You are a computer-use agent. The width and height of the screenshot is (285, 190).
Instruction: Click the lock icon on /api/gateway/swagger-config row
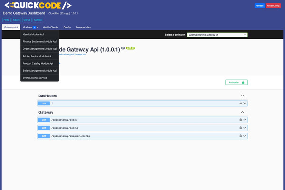[241, 136]
